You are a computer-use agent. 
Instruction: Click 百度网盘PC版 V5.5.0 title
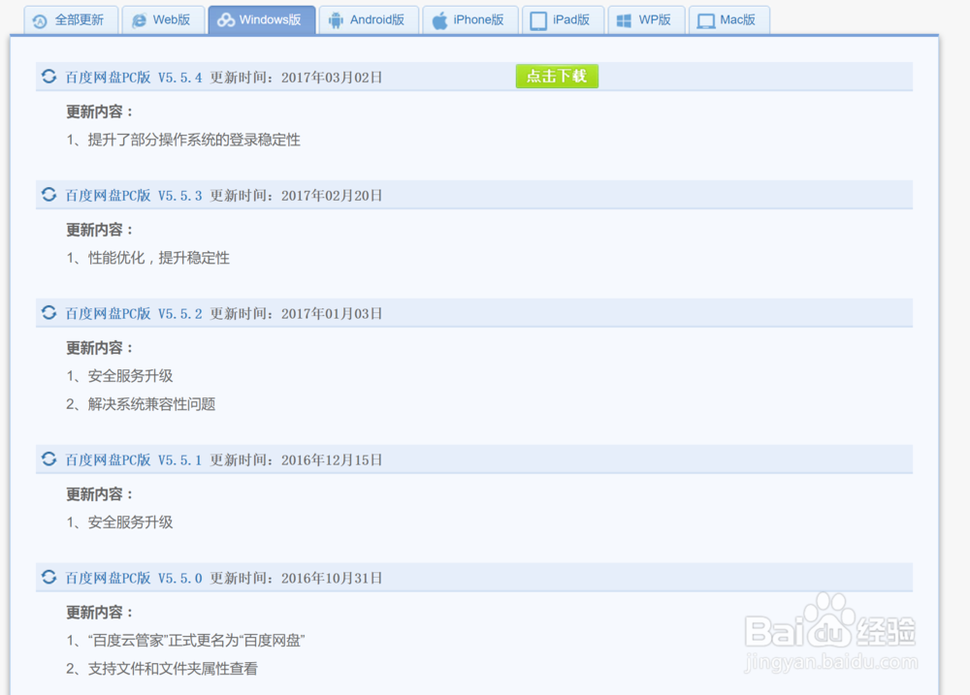134,578
